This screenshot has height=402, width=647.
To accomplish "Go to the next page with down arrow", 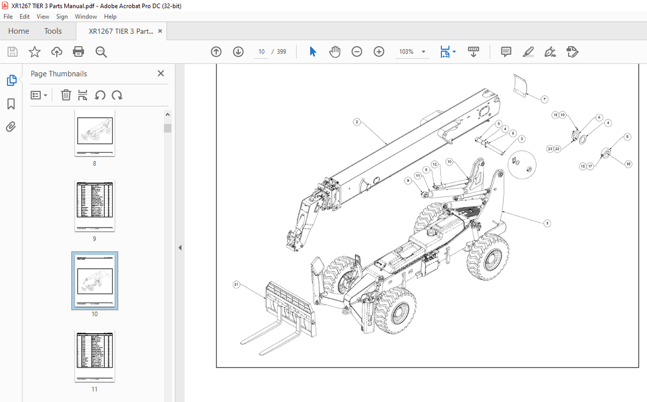I will (x=238, y=52).
